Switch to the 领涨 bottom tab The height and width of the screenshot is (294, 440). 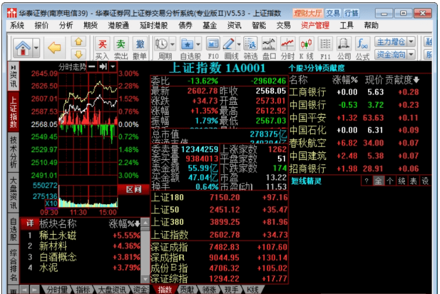point(209,289)
